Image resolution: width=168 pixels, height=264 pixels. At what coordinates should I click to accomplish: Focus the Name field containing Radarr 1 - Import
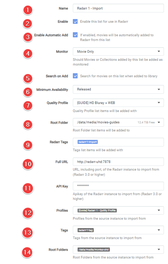[118, 8]
